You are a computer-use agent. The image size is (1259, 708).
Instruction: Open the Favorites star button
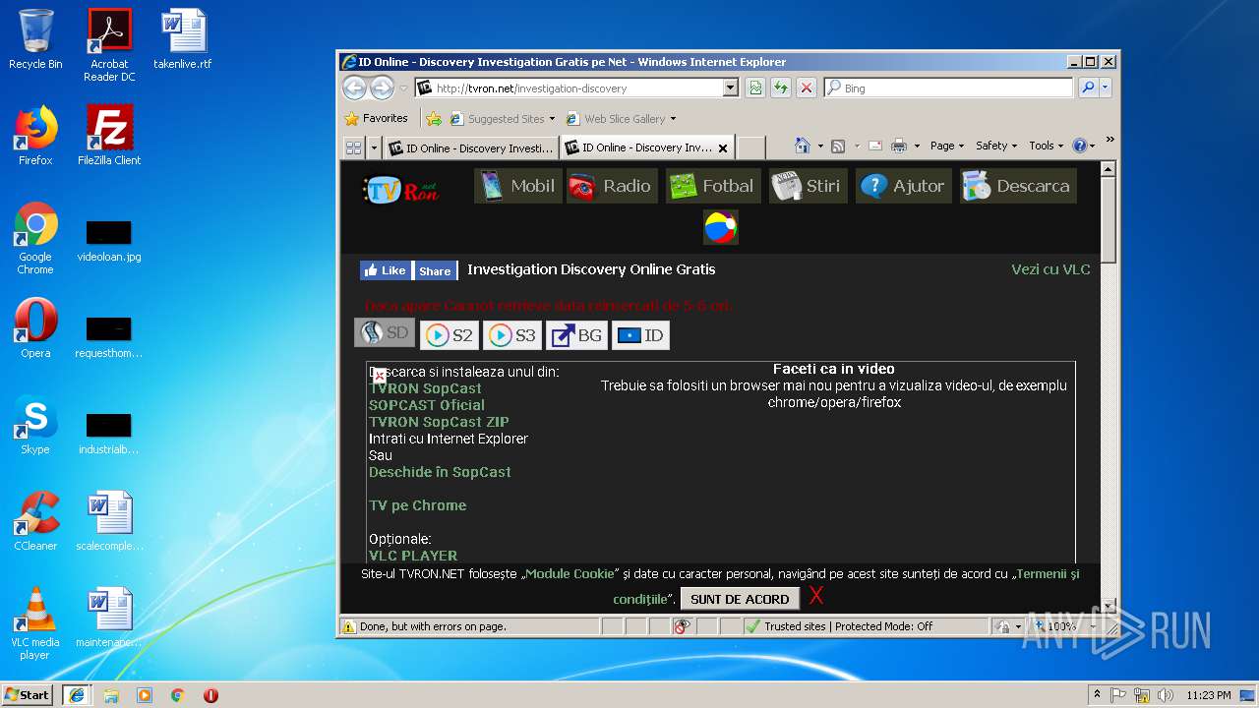tap(376, 118)
